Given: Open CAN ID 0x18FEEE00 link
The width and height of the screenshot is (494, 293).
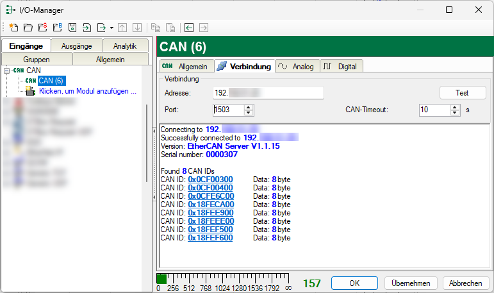Looking at the screenshot, I should click(210, 221).
